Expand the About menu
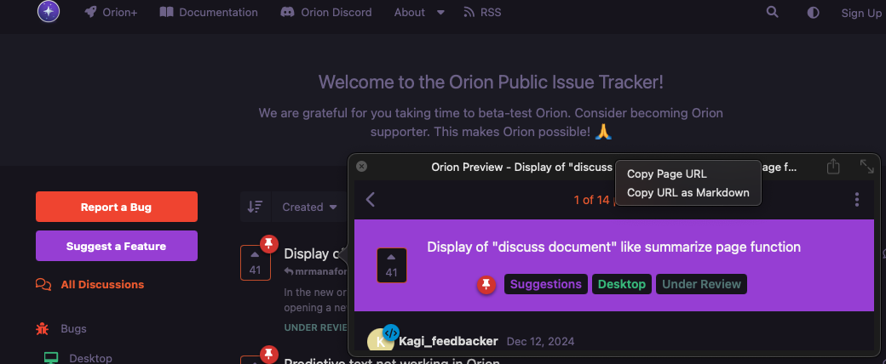886x364 pixels. point(419,13)
